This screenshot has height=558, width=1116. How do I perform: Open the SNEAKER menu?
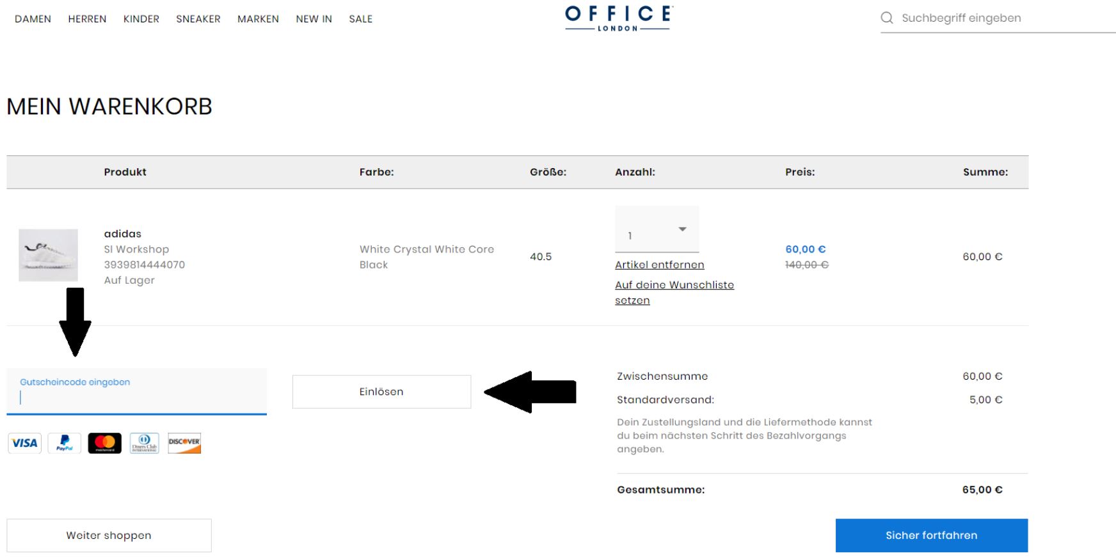point(198,19)
